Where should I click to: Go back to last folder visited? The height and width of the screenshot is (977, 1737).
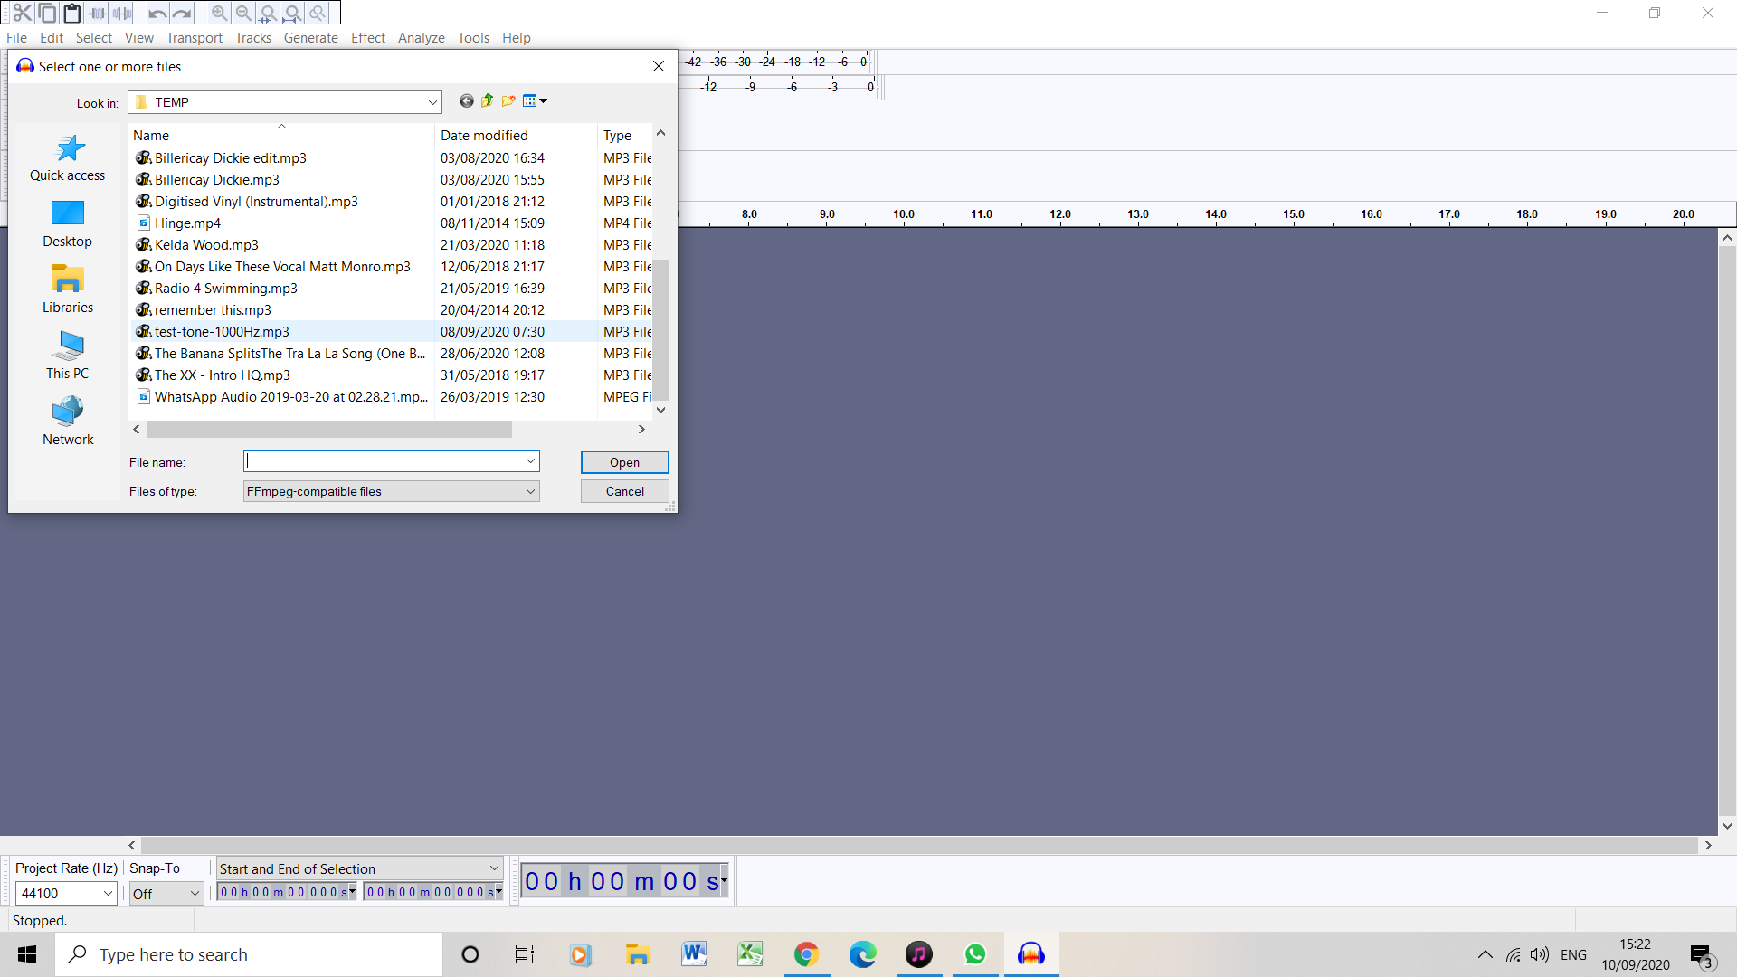pos(466,101)
